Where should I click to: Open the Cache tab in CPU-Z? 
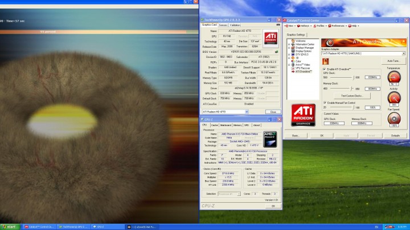pyautogui.click(x=215, y=125)
